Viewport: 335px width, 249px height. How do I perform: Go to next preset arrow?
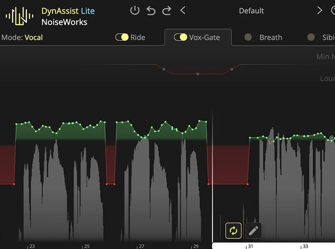coord(320,11)
